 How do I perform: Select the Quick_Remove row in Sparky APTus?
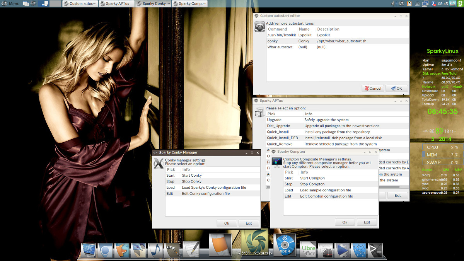click(337, 144)
